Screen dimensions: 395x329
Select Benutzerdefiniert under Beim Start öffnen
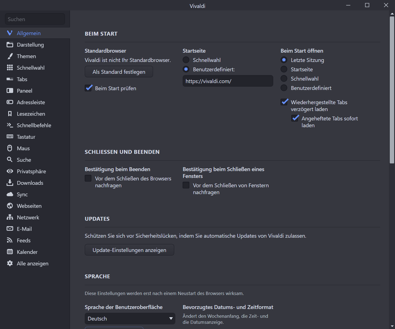coord(284,88)
